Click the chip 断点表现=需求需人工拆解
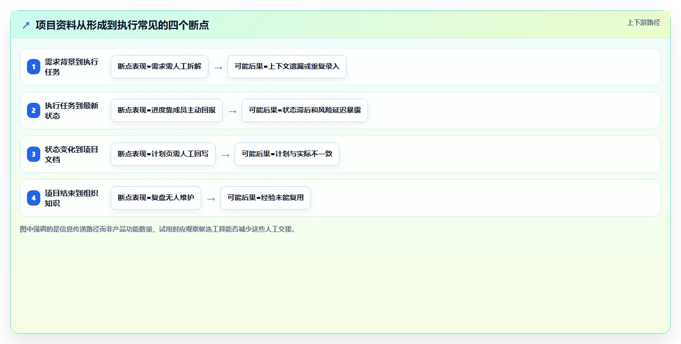The height and width of the screenshot is (344, 681). (x=160, y=67)
